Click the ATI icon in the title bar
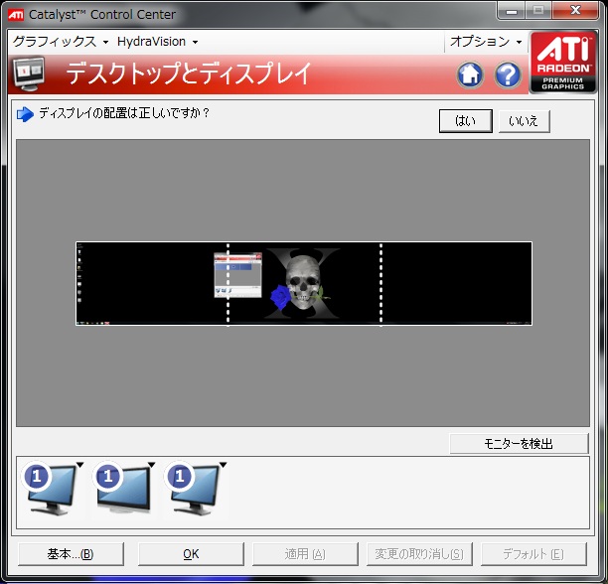The height and width of the screenshot is (584, 608). pyautogui.click(x=16, y=13)
